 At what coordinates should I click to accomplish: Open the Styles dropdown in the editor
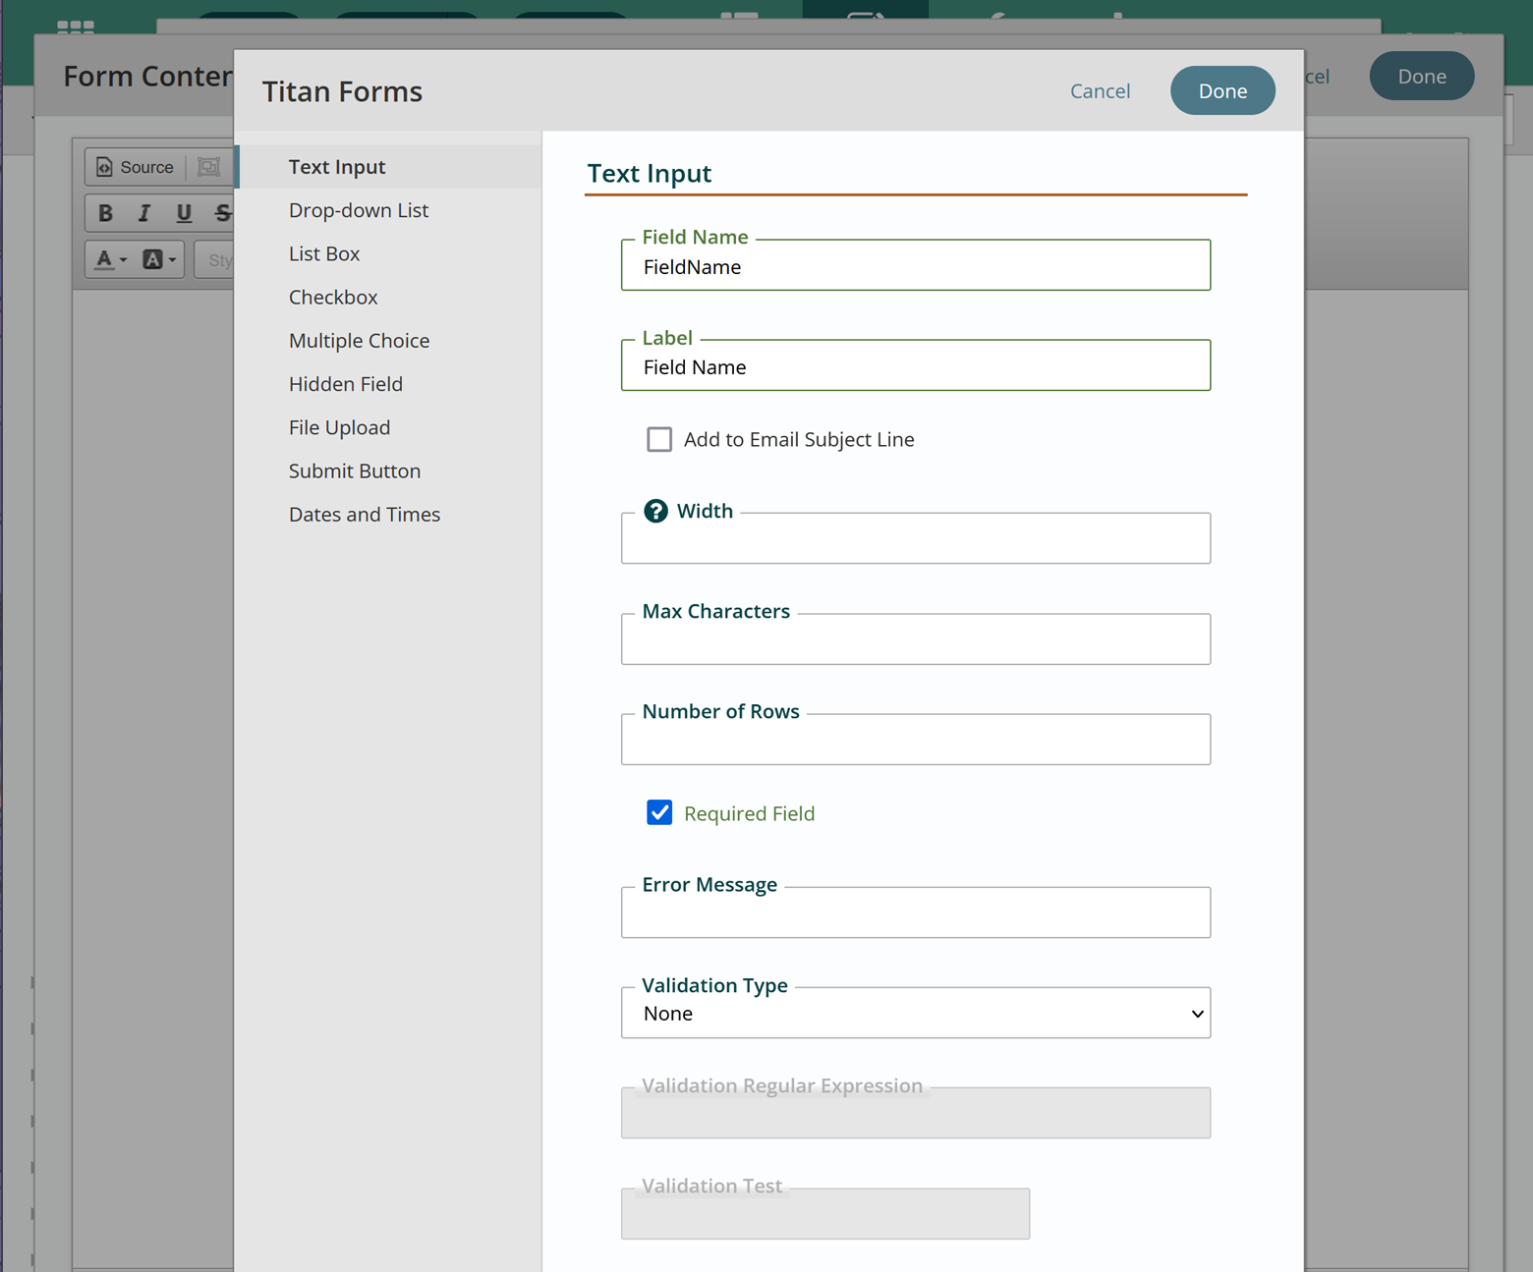(215, 259)
